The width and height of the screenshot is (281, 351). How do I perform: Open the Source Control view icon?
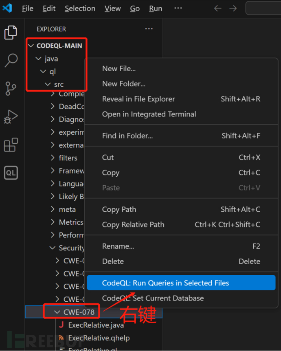click(x=11, y=88)
